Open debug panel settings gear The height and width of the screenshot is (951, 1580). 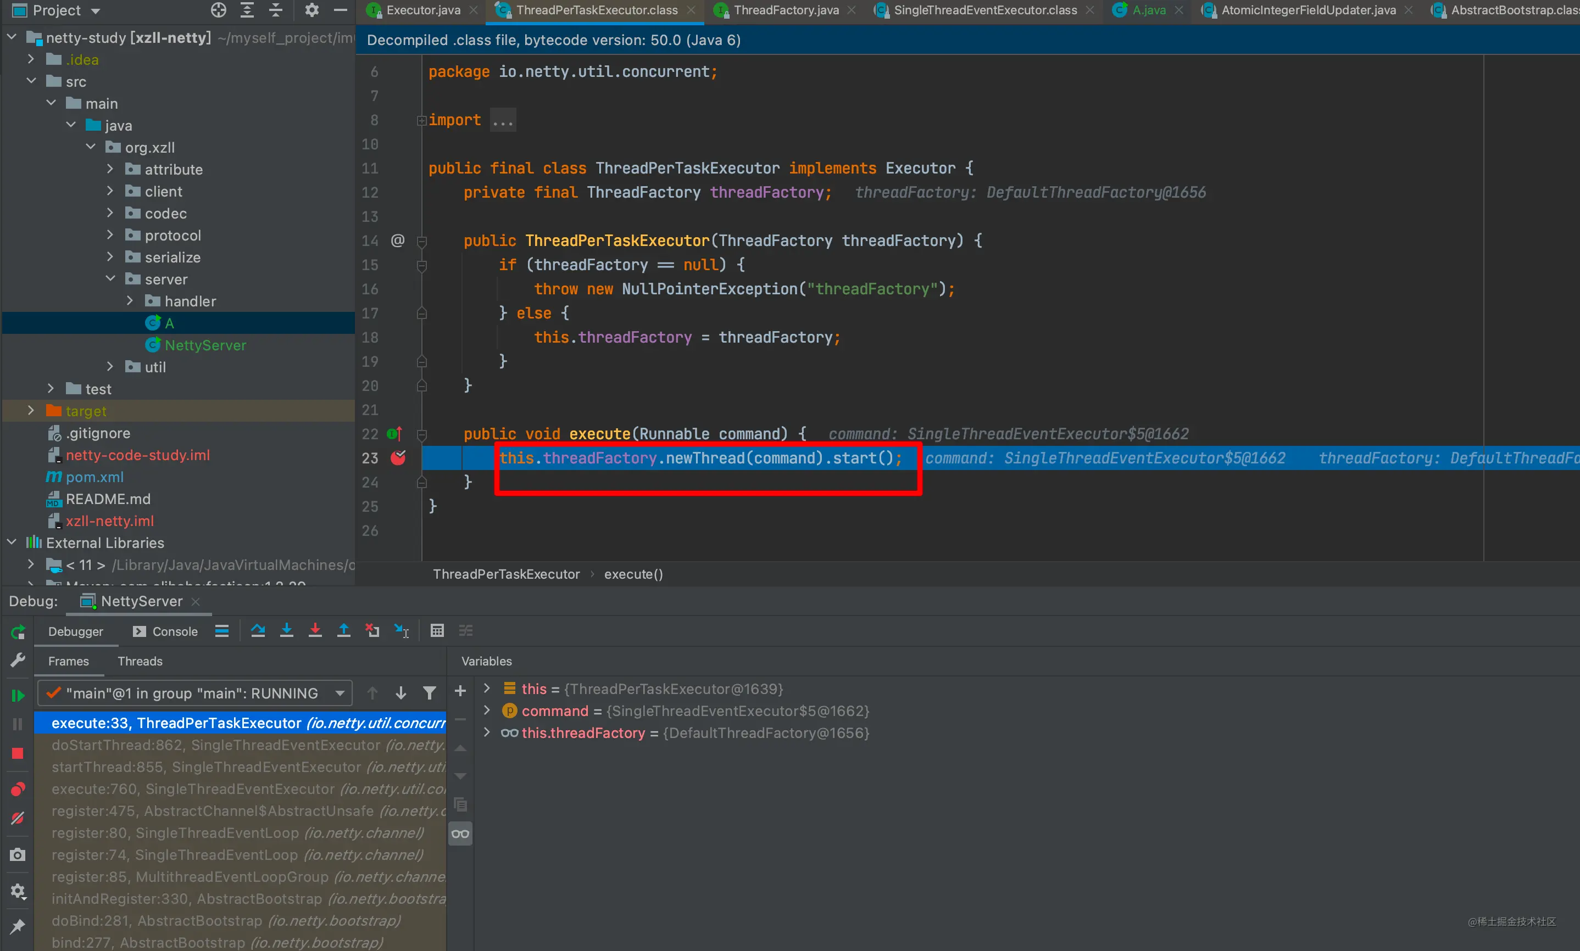tap(18, 891)
